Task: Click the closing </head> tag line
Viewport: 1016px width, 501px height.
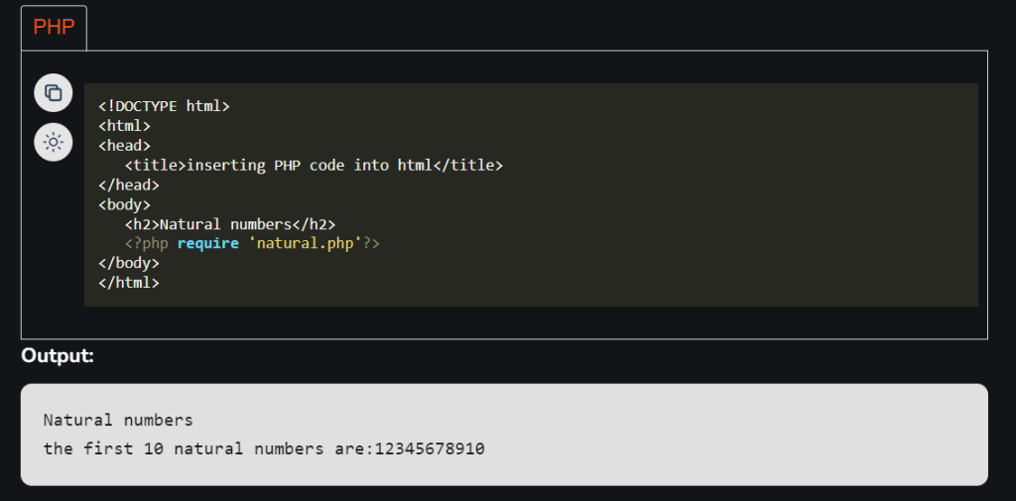Action: pos(129,185)
